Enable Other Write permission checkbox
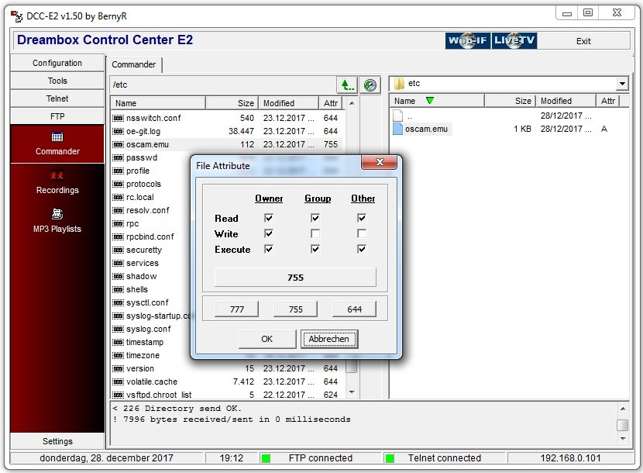643x473 pixels. click(362, 233)
